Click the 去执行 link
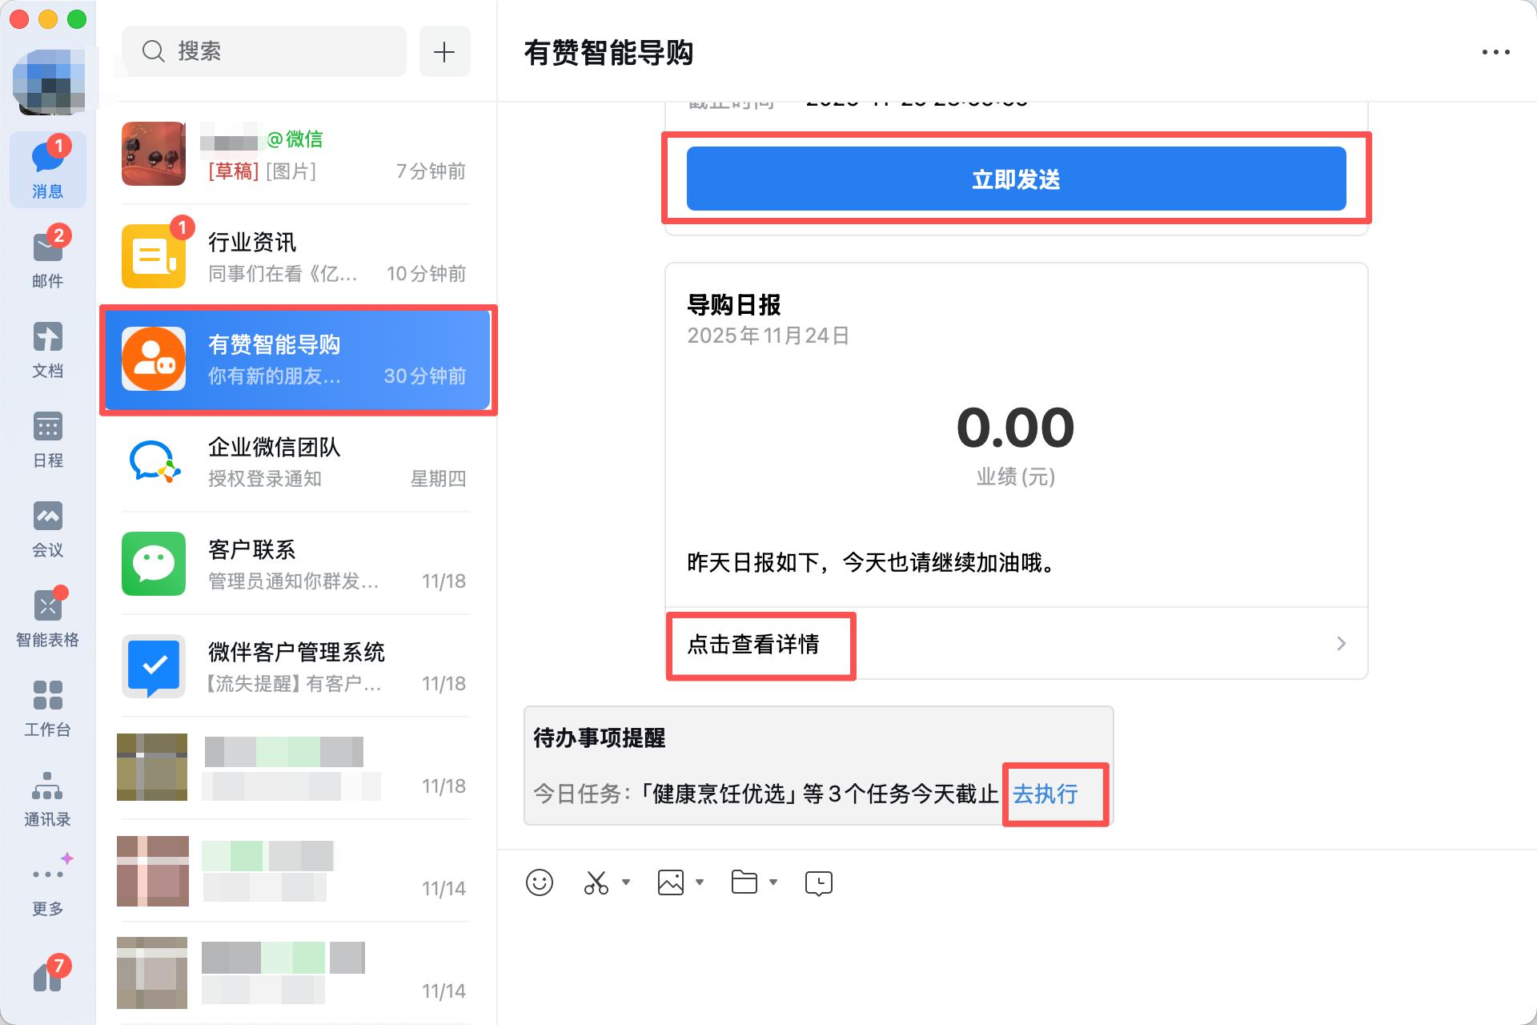The width and height of the screenshot is (1537, 1025). click(x=1045, y=794)
